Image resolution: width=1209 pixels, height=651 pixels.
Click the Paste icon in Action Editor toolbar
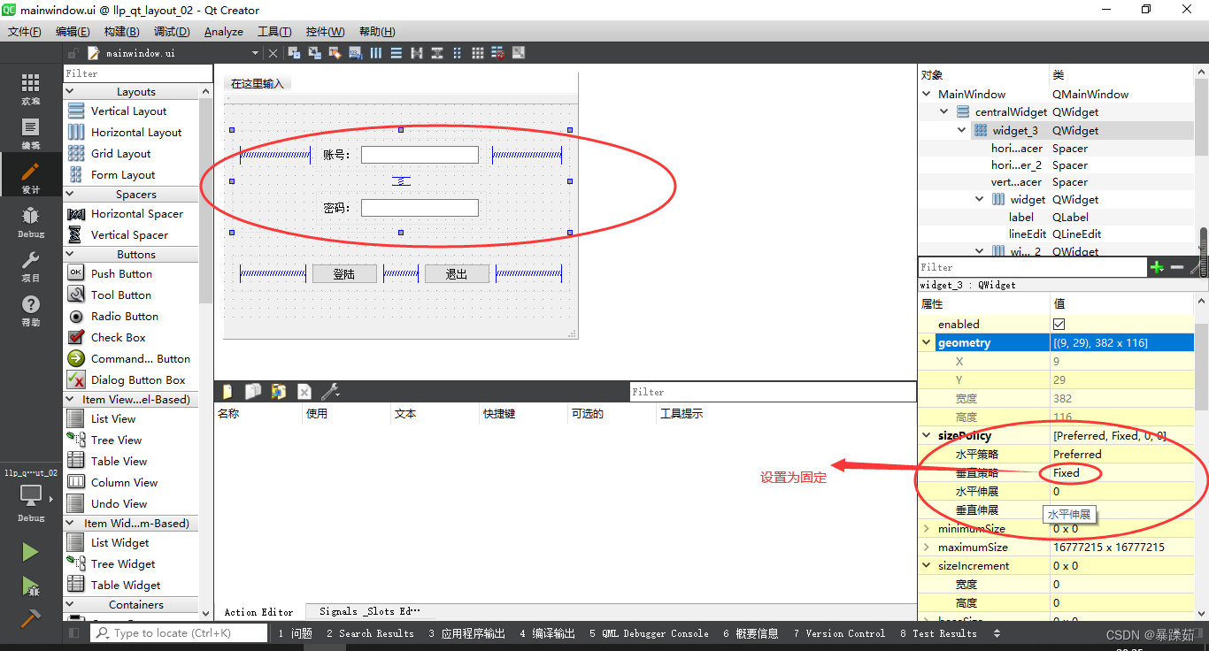[279, 391]
